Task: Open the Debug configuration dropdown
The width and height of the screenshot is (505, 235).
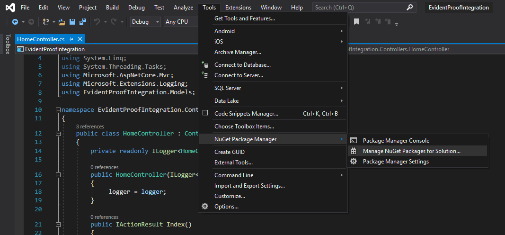Action: click(145, 22)
